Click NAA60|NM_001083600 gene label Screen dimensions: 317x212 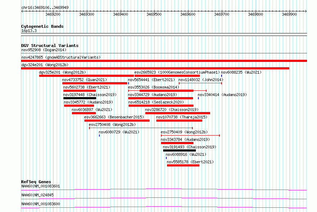(x=41, y=204)
